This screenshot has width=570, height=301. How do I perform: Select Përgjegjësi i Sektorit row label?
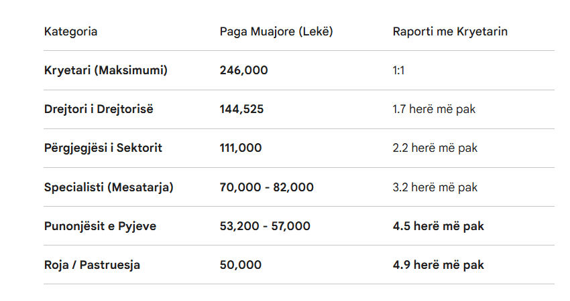tap(103, 148)
